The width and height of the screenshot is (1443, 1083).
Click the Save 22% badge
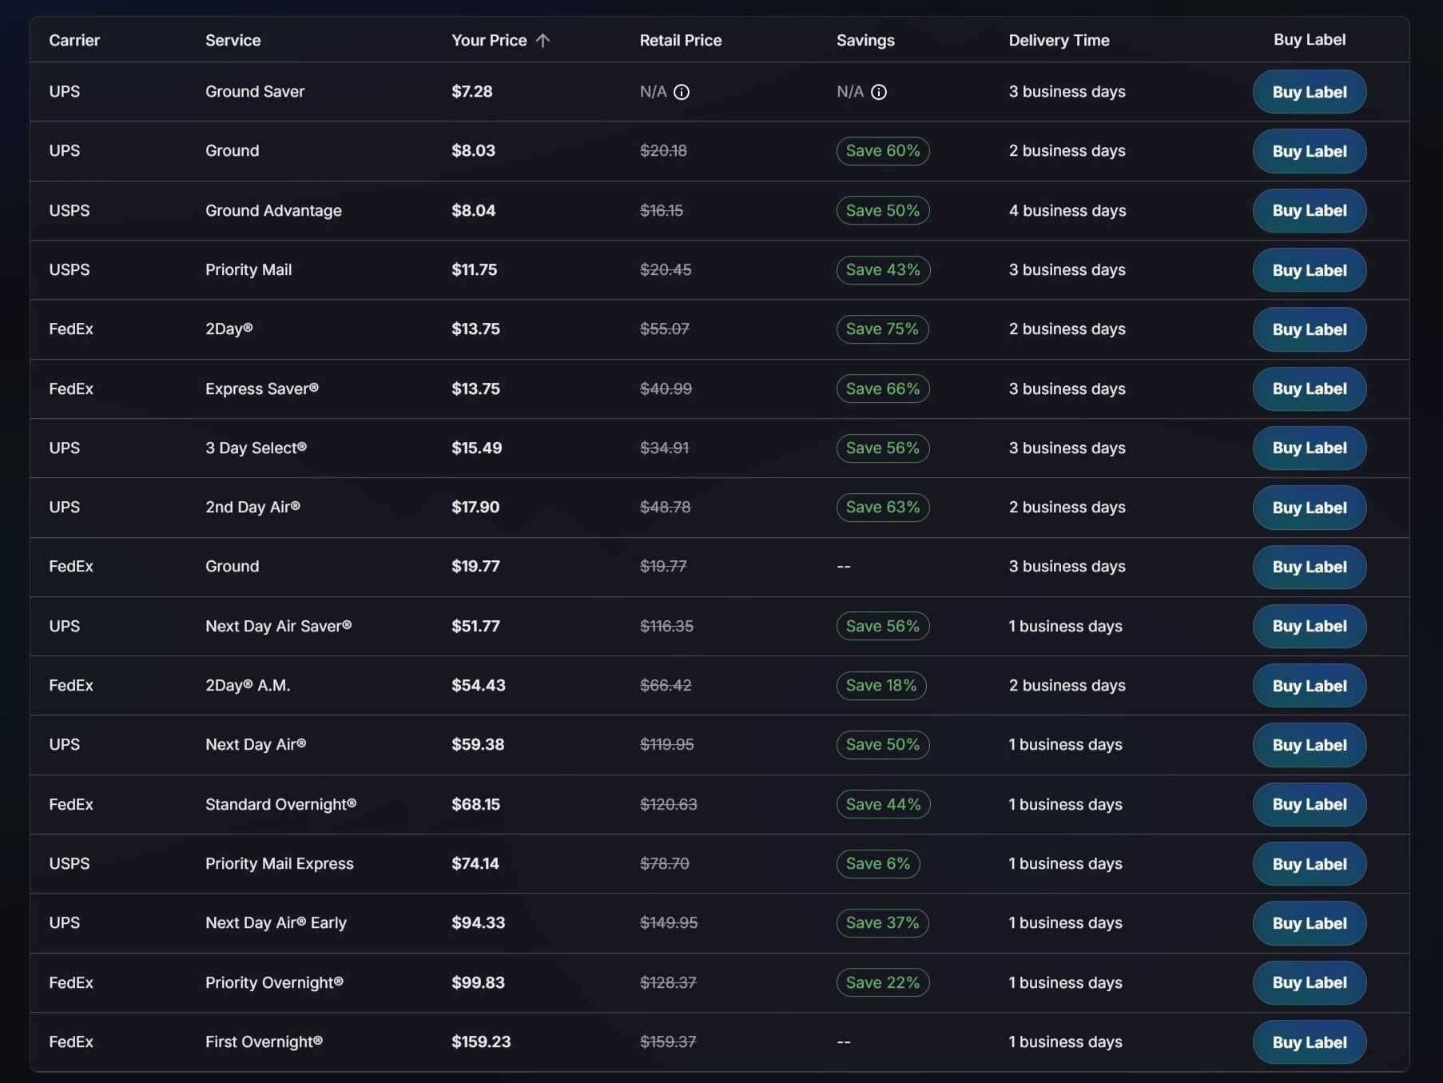[883, 983]
